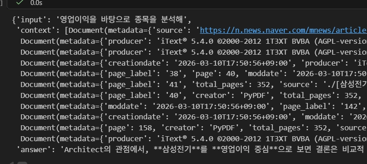Image resolution: width=367 pixels, height=164 pixels.
Task: Click the 'context' key in the output
Action: (36, 30)
